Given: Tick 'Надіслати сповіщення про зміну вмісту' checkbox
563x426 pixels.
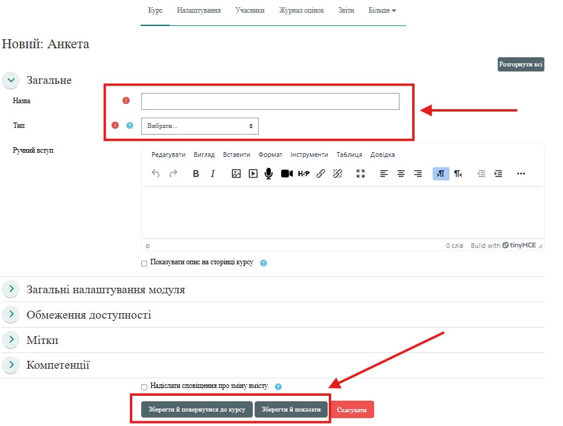Looking at the screenshot, I should pyautogui.click(x=144, y=387).
